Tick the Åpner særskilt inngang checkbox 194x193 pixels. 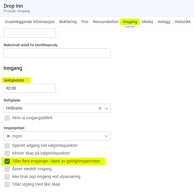point(7,169)
